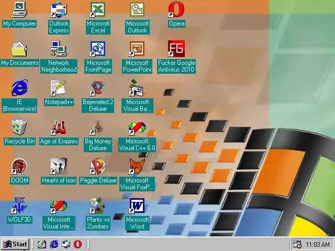Screen dimensions: 335x251
Task: Click the Peggle Deluxe shortcut icon
Action: point(97,166)
